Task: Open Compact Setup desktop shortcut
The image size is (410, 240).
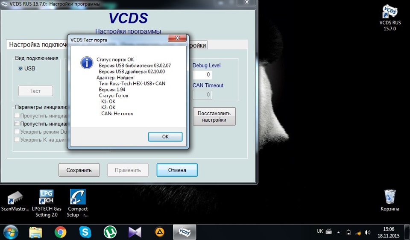Action: pyautogui.click(x=78, y=203)
